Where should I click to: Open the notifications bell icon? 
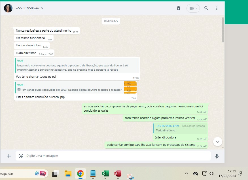241,174
